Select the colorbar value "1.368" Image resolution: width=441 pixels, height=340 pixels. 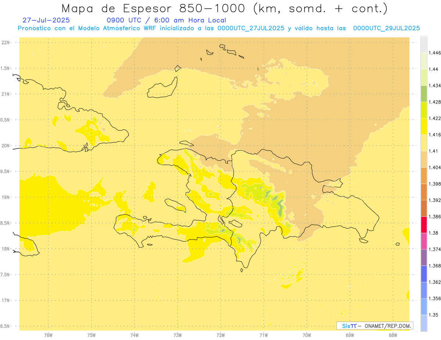pyautogui.click(x=435, y=266)
